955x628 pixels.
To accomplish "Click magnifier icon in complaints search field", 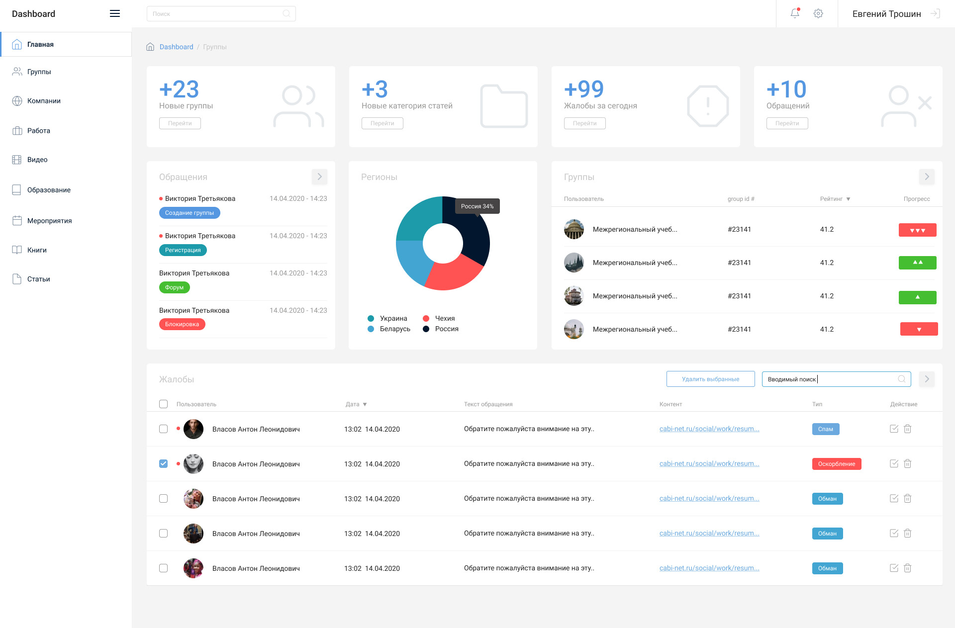I will (902, 379).
